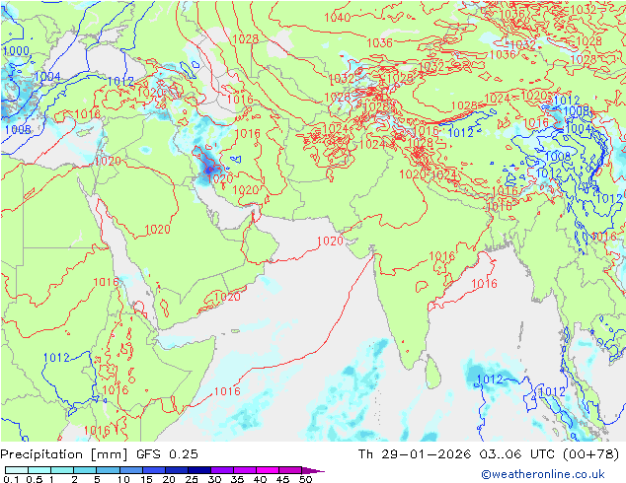The height and width of the screenshot is (483, 626).
Task: Click the blue '1012' label southeast of Sri Lanka
Action: (x=490, y=379)
